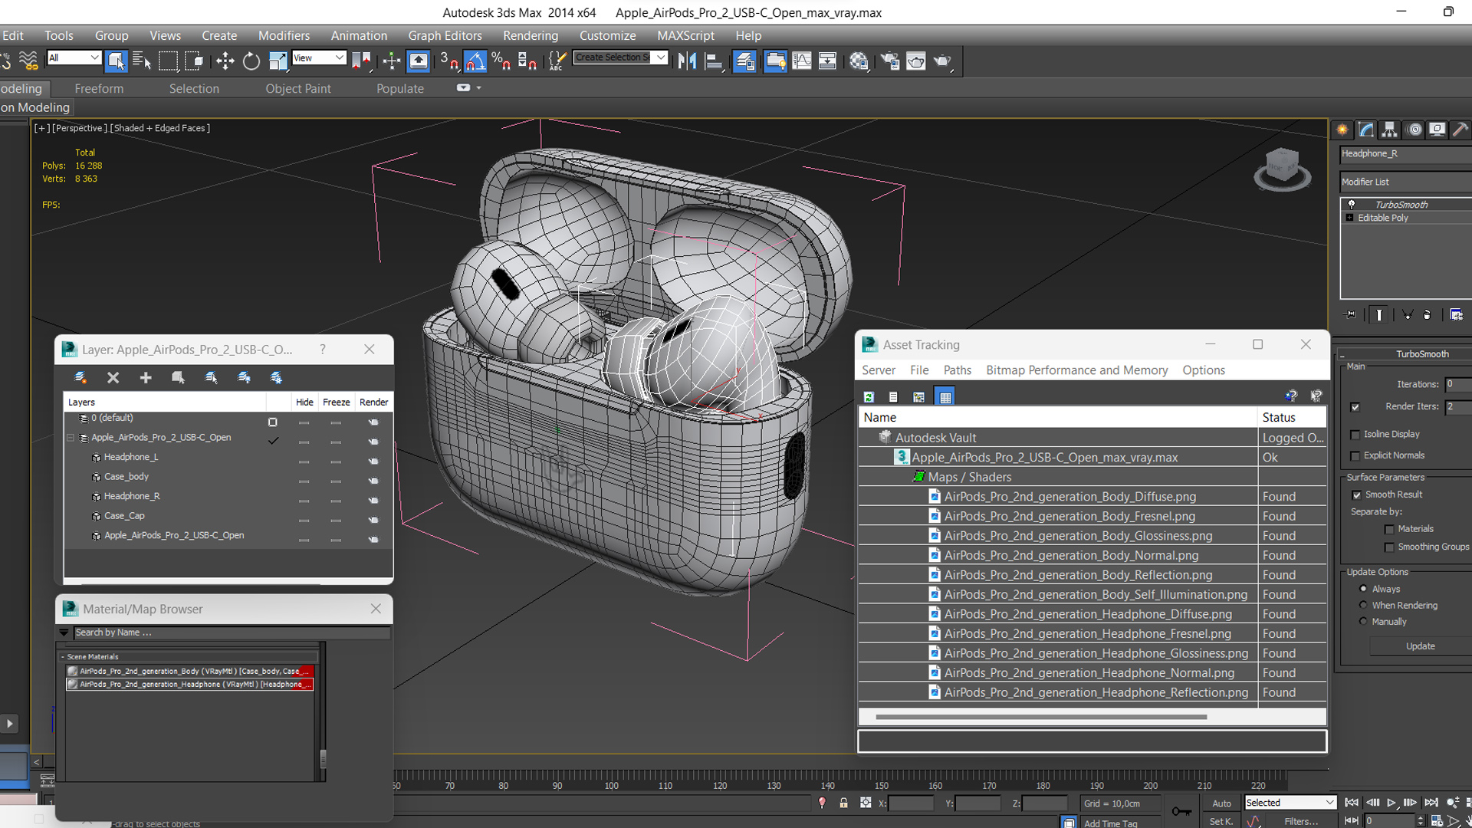Click the Mirror tool in the toolbar
The height and width of the screenshot is (828, 1472).
pyautogui.click(x=687, y=61)
